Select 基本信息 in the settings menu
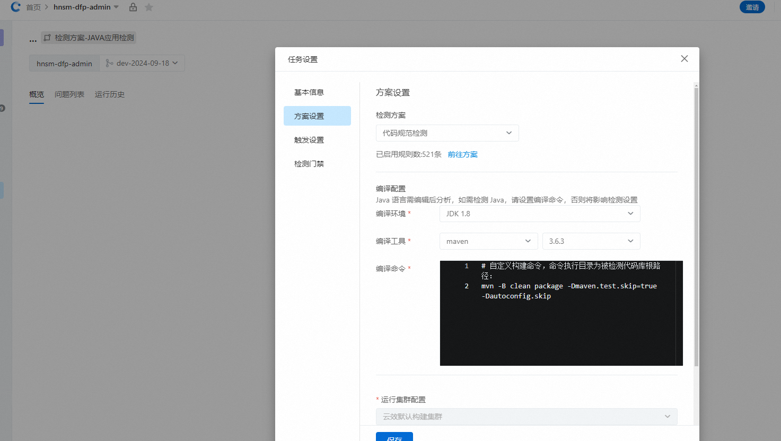Viewport: 781px width, 441px height. (317, 92)
